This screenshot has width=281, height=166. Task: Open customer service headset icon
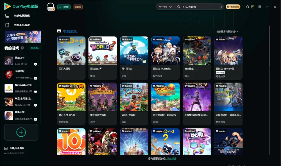pos(248,7)
